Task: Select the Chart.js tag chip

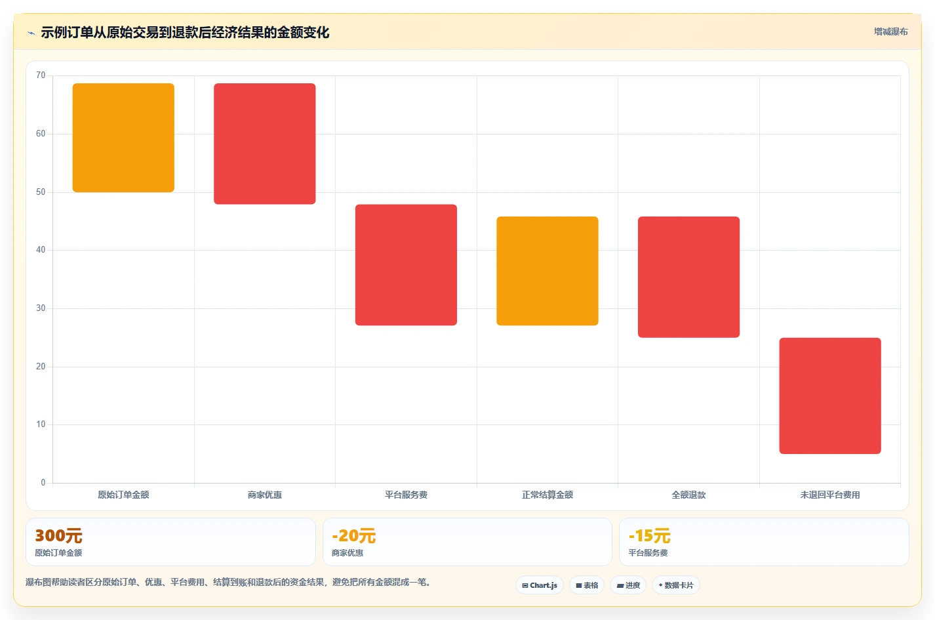Action: point(540,585)
